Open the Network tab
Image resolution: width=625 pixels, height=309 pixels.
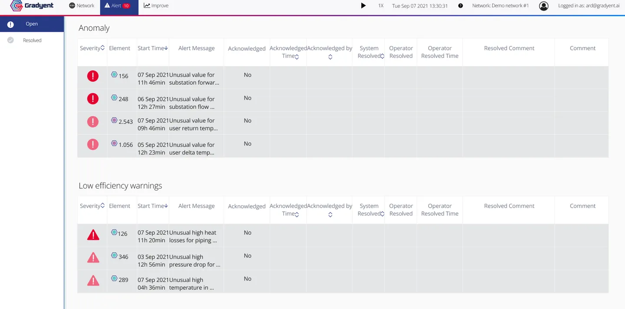[x=82, y=6]
